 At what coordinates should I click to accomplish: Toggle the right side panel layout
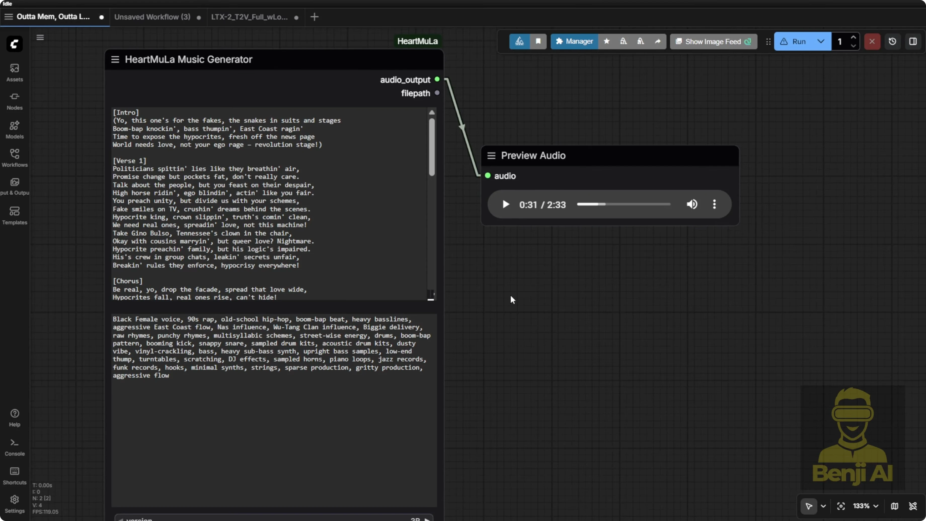(913, 41)
